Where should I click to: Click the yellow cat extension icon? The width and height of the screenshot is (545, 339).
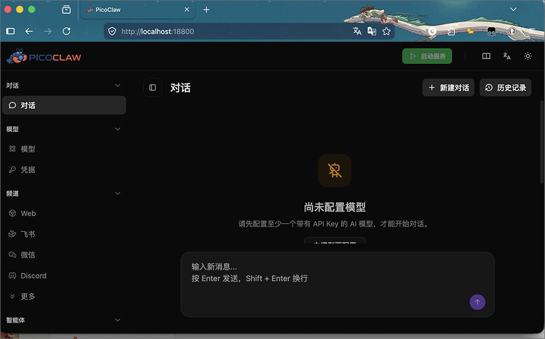pos(470,31)
